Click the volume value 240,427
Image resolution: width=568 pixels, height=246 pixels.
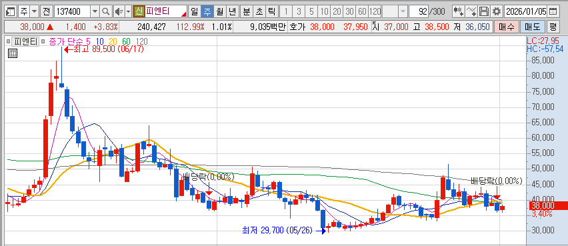pos(152,27)
